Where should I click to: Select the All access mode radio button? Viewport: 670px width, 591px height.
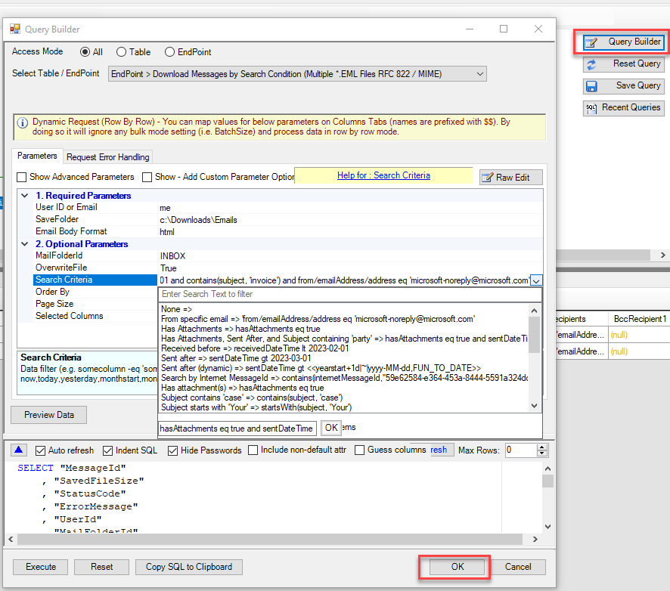[85, 52]
